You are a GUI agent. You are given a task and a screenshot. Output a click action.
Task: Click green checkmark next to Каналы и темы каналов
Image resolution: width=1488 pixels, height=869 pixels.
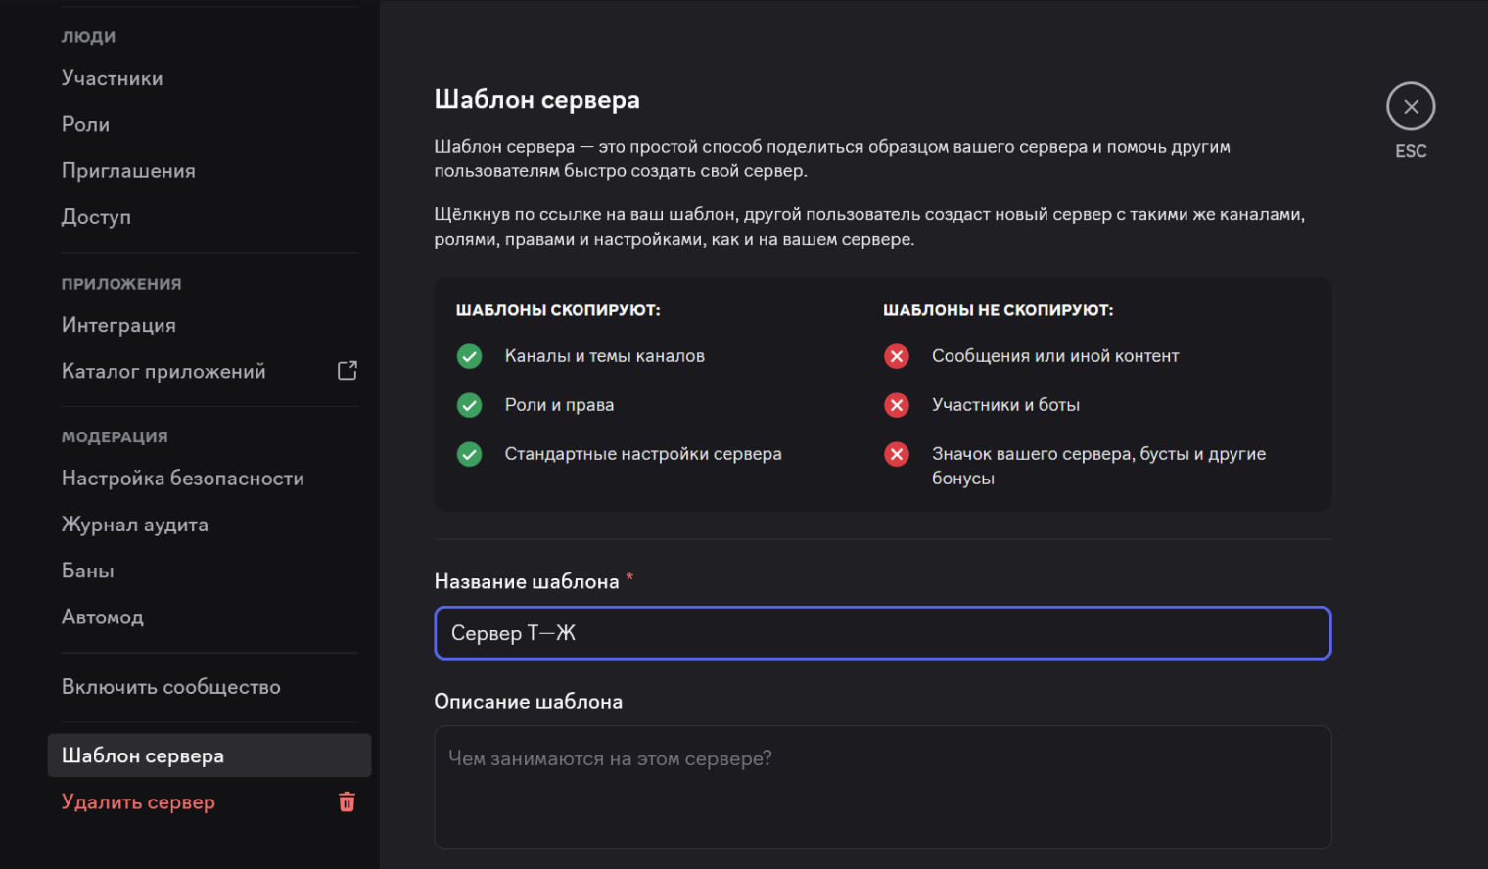point(470,356)
